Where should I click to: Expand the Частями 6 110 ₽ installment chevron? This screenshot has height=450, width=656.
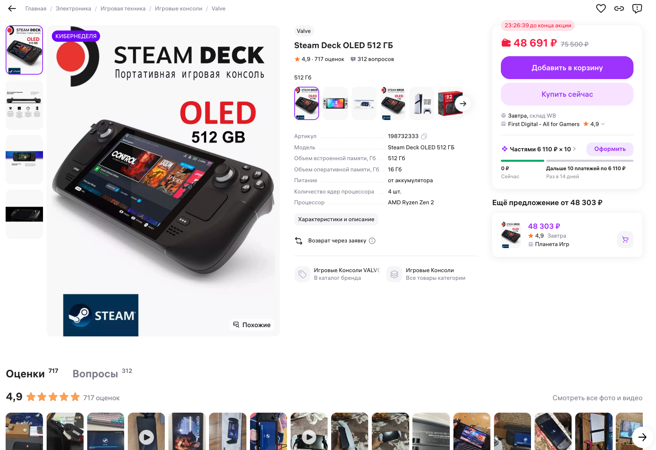point(574,149)
